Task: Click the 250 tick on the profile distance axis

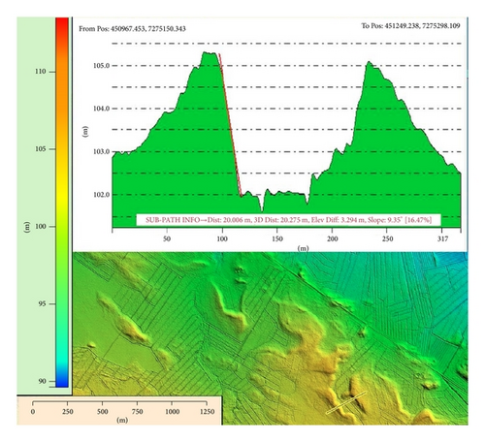Action: 387,238
